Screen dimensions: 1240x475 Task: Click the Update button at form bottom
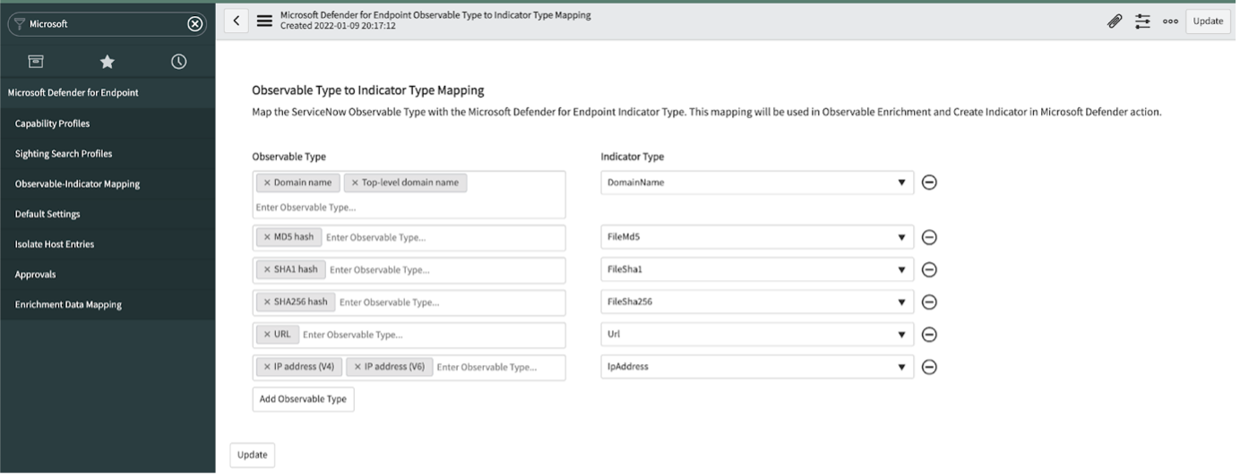(253, 454)
